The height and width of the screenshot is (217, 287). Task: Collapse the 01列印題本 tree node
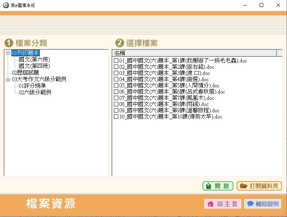[8, 53]
